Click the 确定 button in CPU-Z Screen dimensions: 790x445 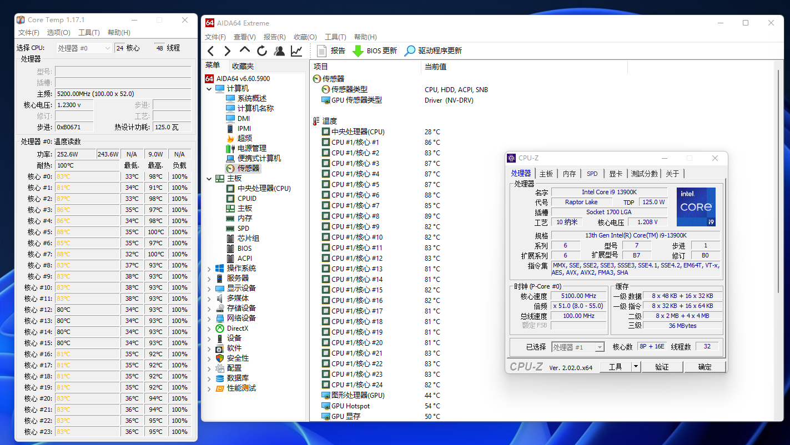705,367
